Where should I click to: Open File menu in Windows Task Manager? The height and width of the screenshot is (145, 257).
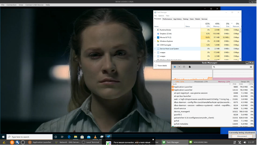[155, 16]
